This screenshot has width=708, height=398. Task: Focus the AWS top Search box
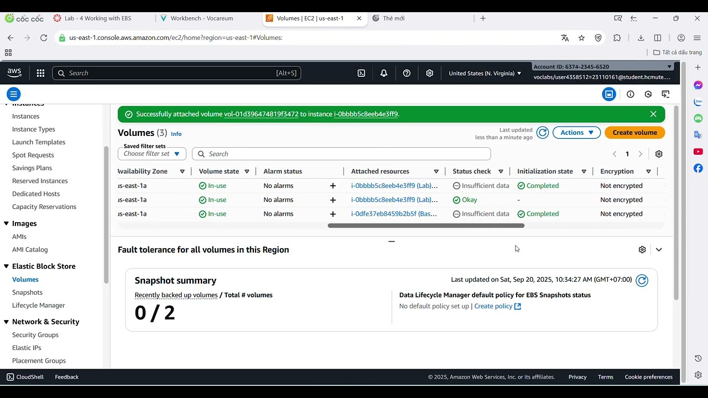click(176, 73)
